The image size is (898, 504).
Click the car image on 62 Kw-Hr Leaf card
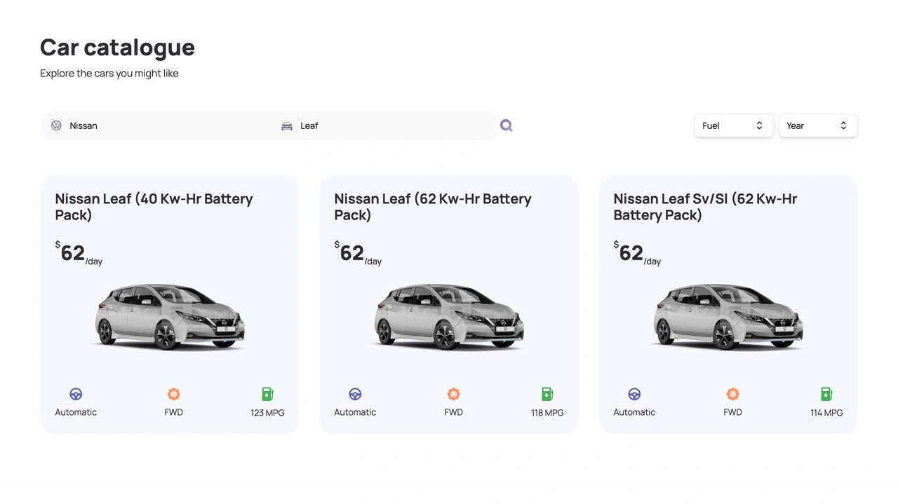tap(449, 316)
